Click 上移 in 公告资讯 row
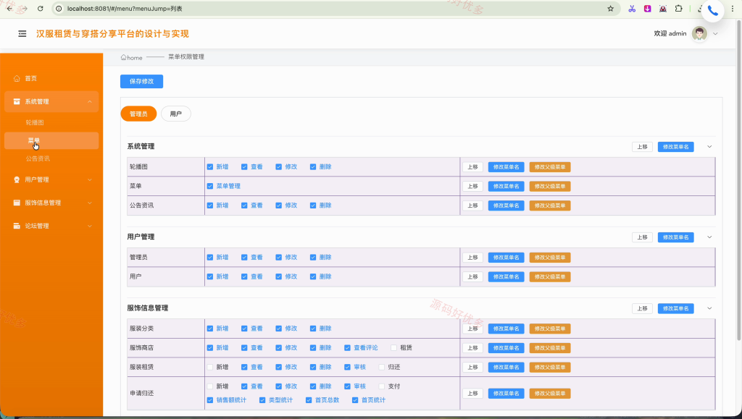Image resolution: width=742 pixels, height=419 pixels. 472,206
